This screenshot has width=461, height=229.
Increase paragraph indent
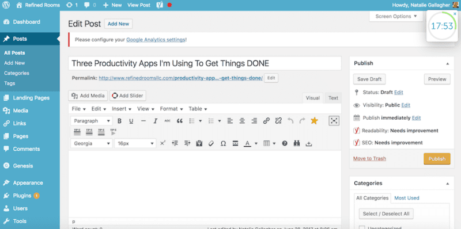pos(187,143)
